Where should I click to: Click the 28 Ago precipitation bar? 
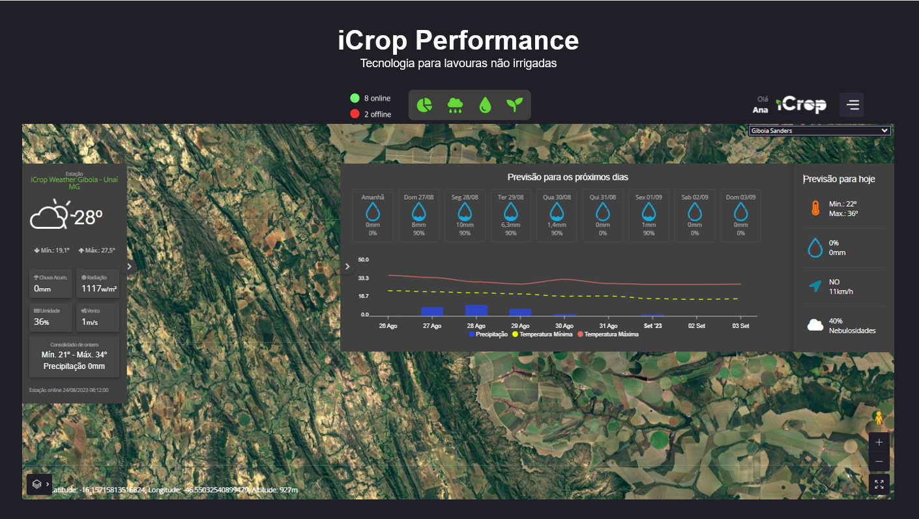[476, 310]
